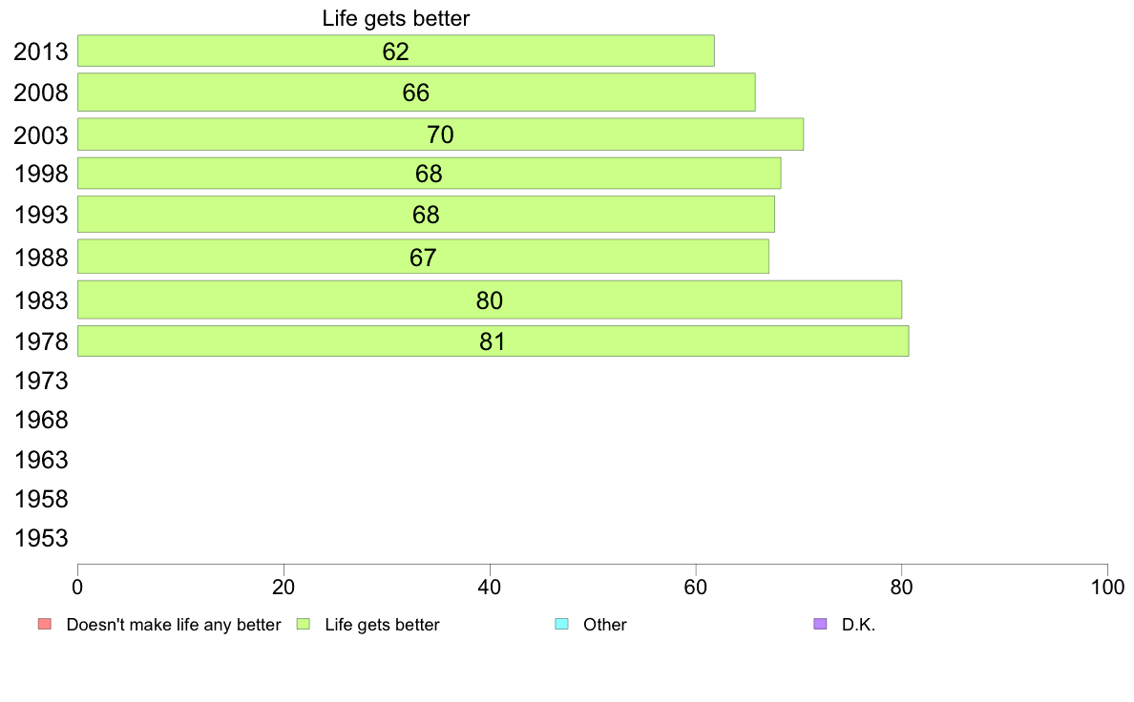Click the cyan 'Other' legend swatch

point(562,624)
